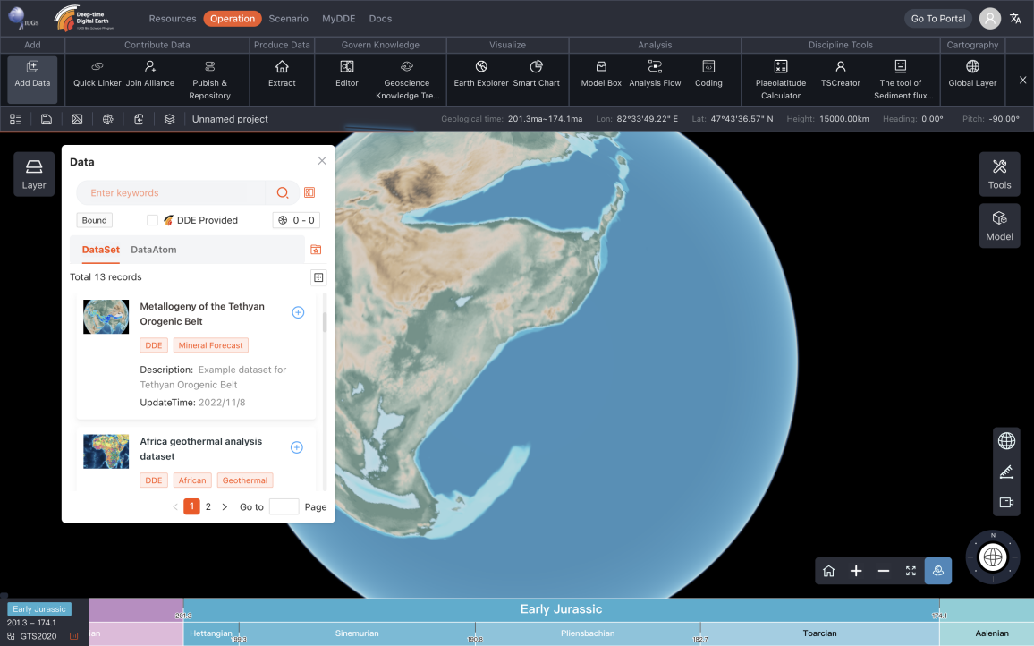Open the Paleolatitude Calculator
1034x646 pixels.
point(780,73)
